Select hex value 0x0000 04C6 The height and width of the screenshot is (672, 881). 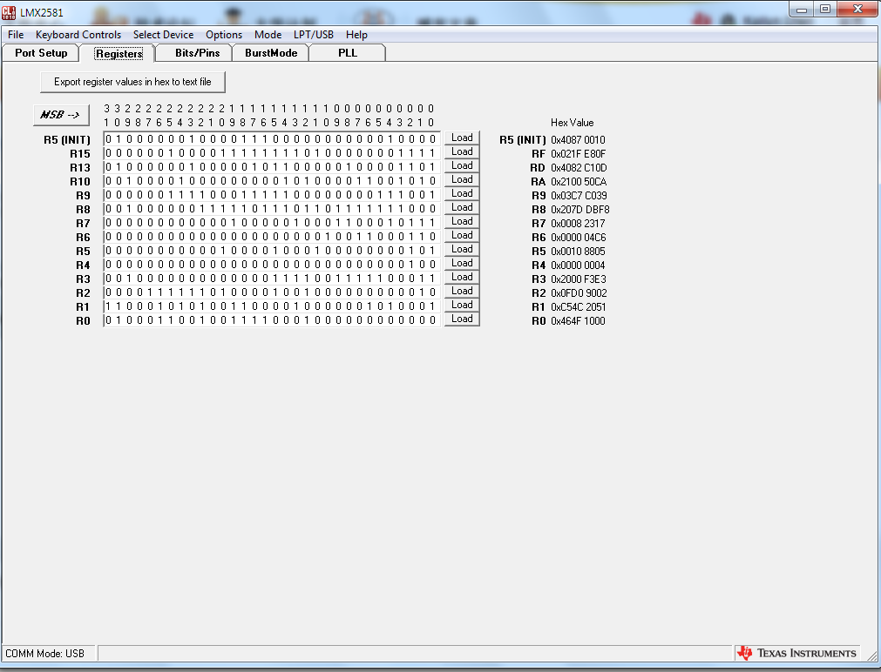[x=578, y=238]
